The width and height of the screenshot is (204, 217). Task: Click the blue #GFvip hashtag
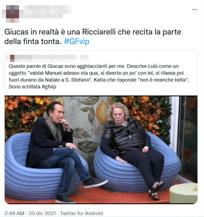[77, 41]
